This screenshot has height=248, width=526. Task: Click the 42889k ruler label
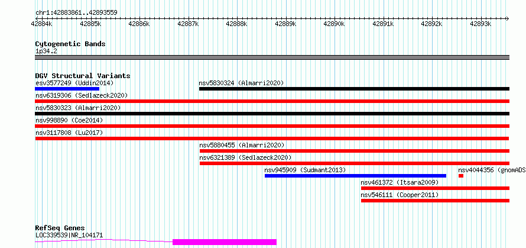(286, 24)
